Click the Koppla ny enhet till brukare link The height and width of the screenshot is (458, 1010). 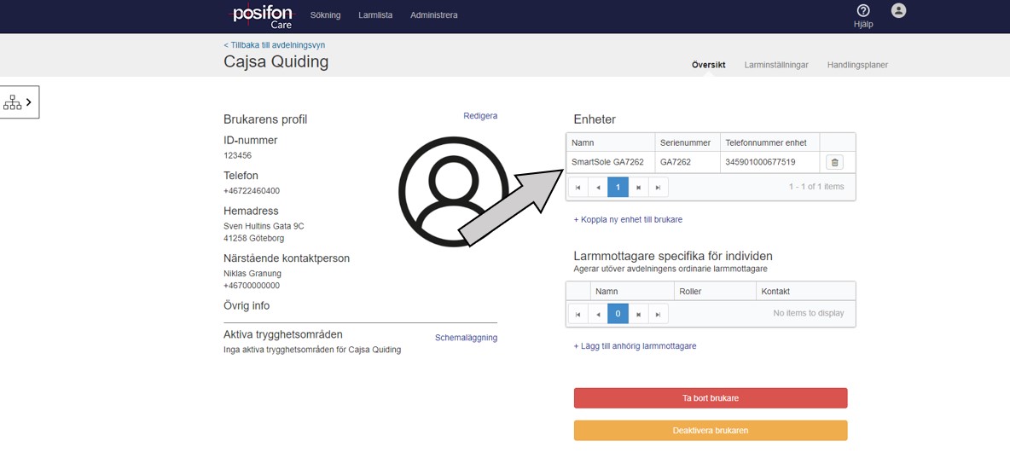coord(628,219)
